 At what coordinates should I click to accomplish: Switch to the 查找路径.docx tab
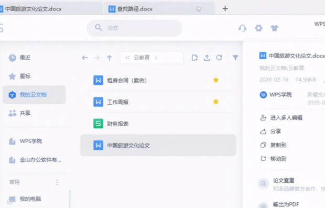click(x=159, y=9)
